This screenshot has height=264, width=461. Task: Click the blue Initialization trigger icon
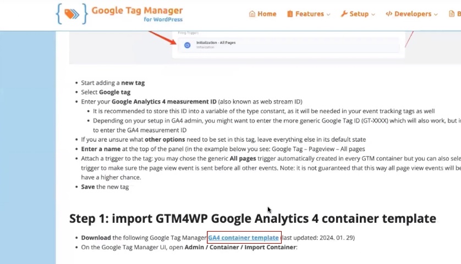tap(187, 45)
